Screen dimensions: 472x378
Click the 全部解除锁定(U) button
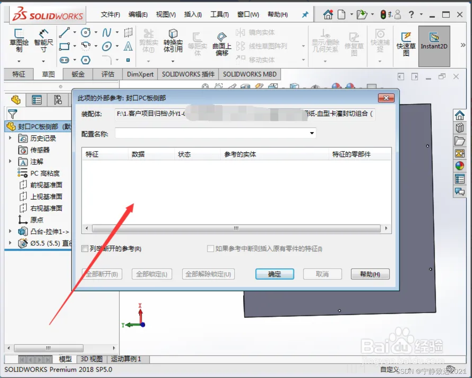pyautogui.click(x=208, y=274)
